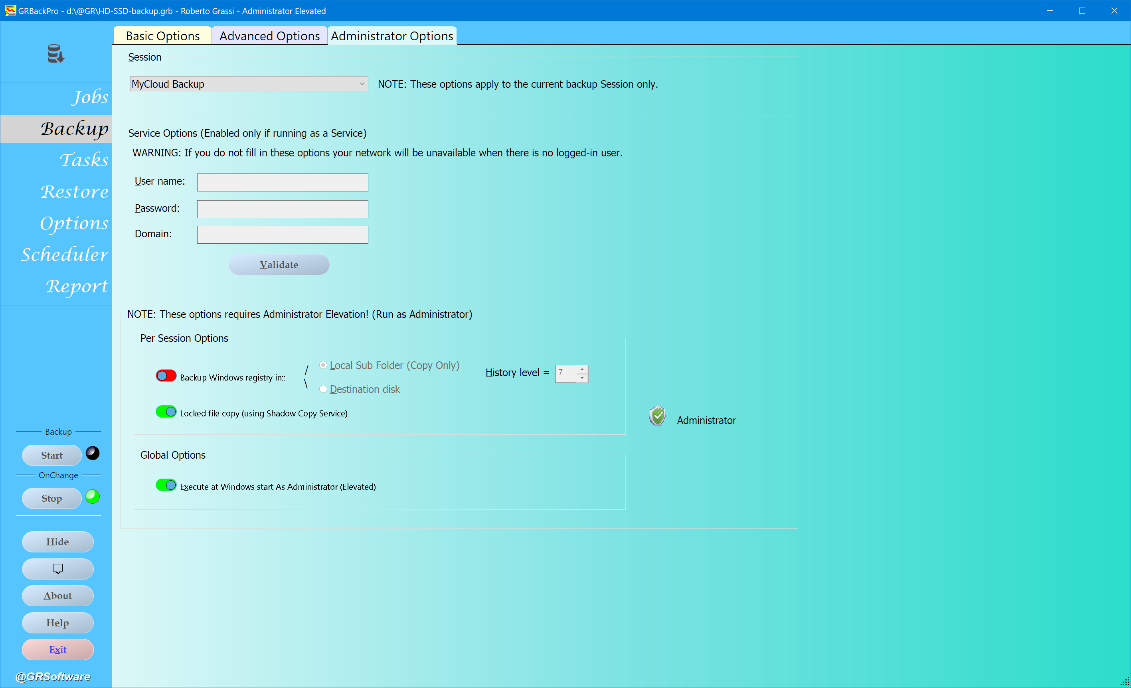This screenshot has height=688, width=1131.
Task: Select the Destination disk radio button
Action: tap(323, 389)
